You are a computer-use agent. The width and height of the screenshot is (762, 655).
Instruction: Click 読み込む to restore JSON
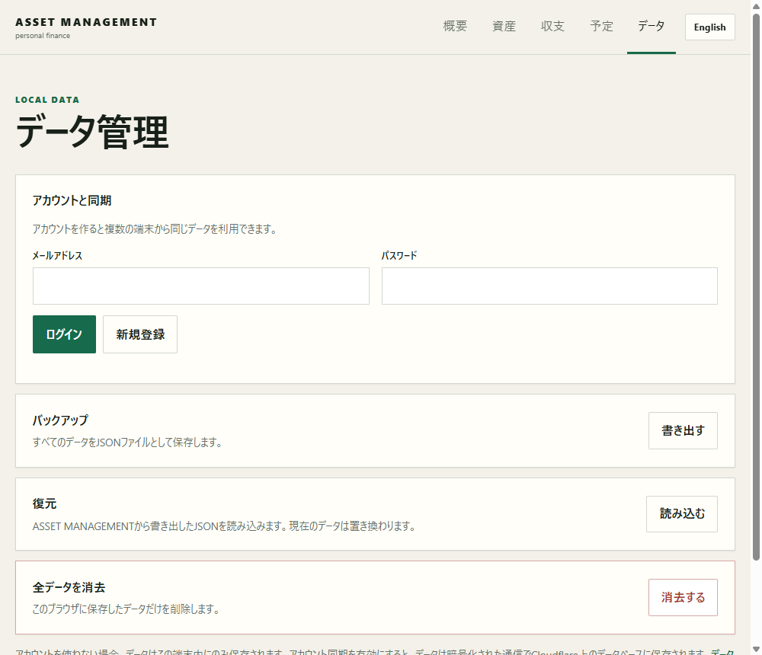click(681, 514)
